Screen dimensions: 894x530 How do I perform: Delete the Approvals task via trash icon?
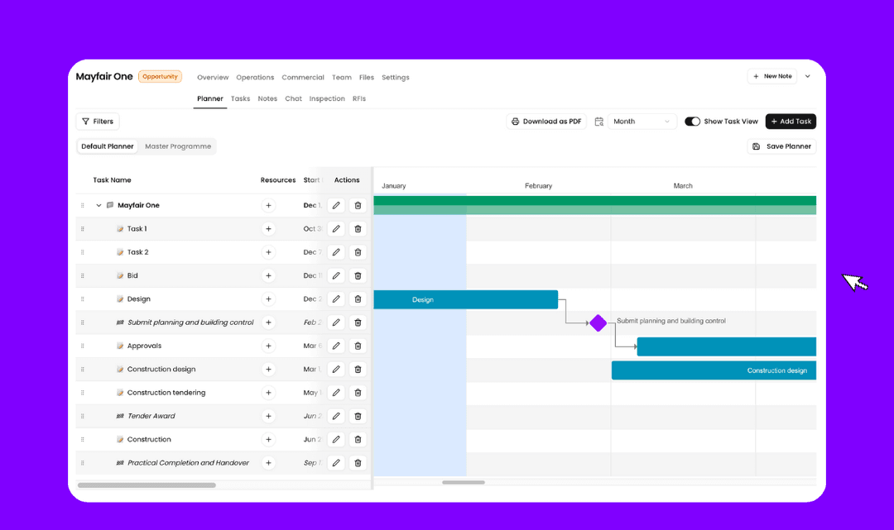point(358,346)
